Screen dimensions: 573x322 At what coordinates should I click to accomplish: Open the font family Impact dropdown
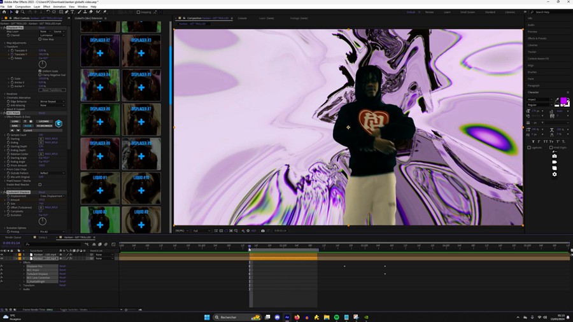[x=541, y=99]
